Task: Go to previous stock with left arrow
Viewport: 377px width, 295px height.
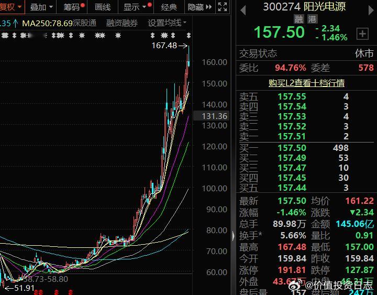Action: tap(243, 10)
